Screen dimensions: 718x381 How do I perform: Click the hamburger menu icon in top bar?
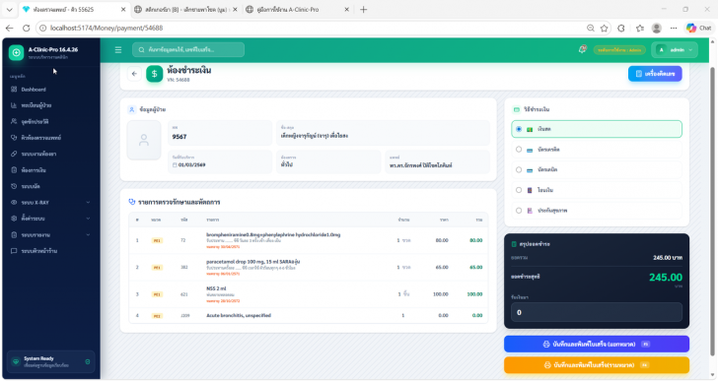click(118, 50)
